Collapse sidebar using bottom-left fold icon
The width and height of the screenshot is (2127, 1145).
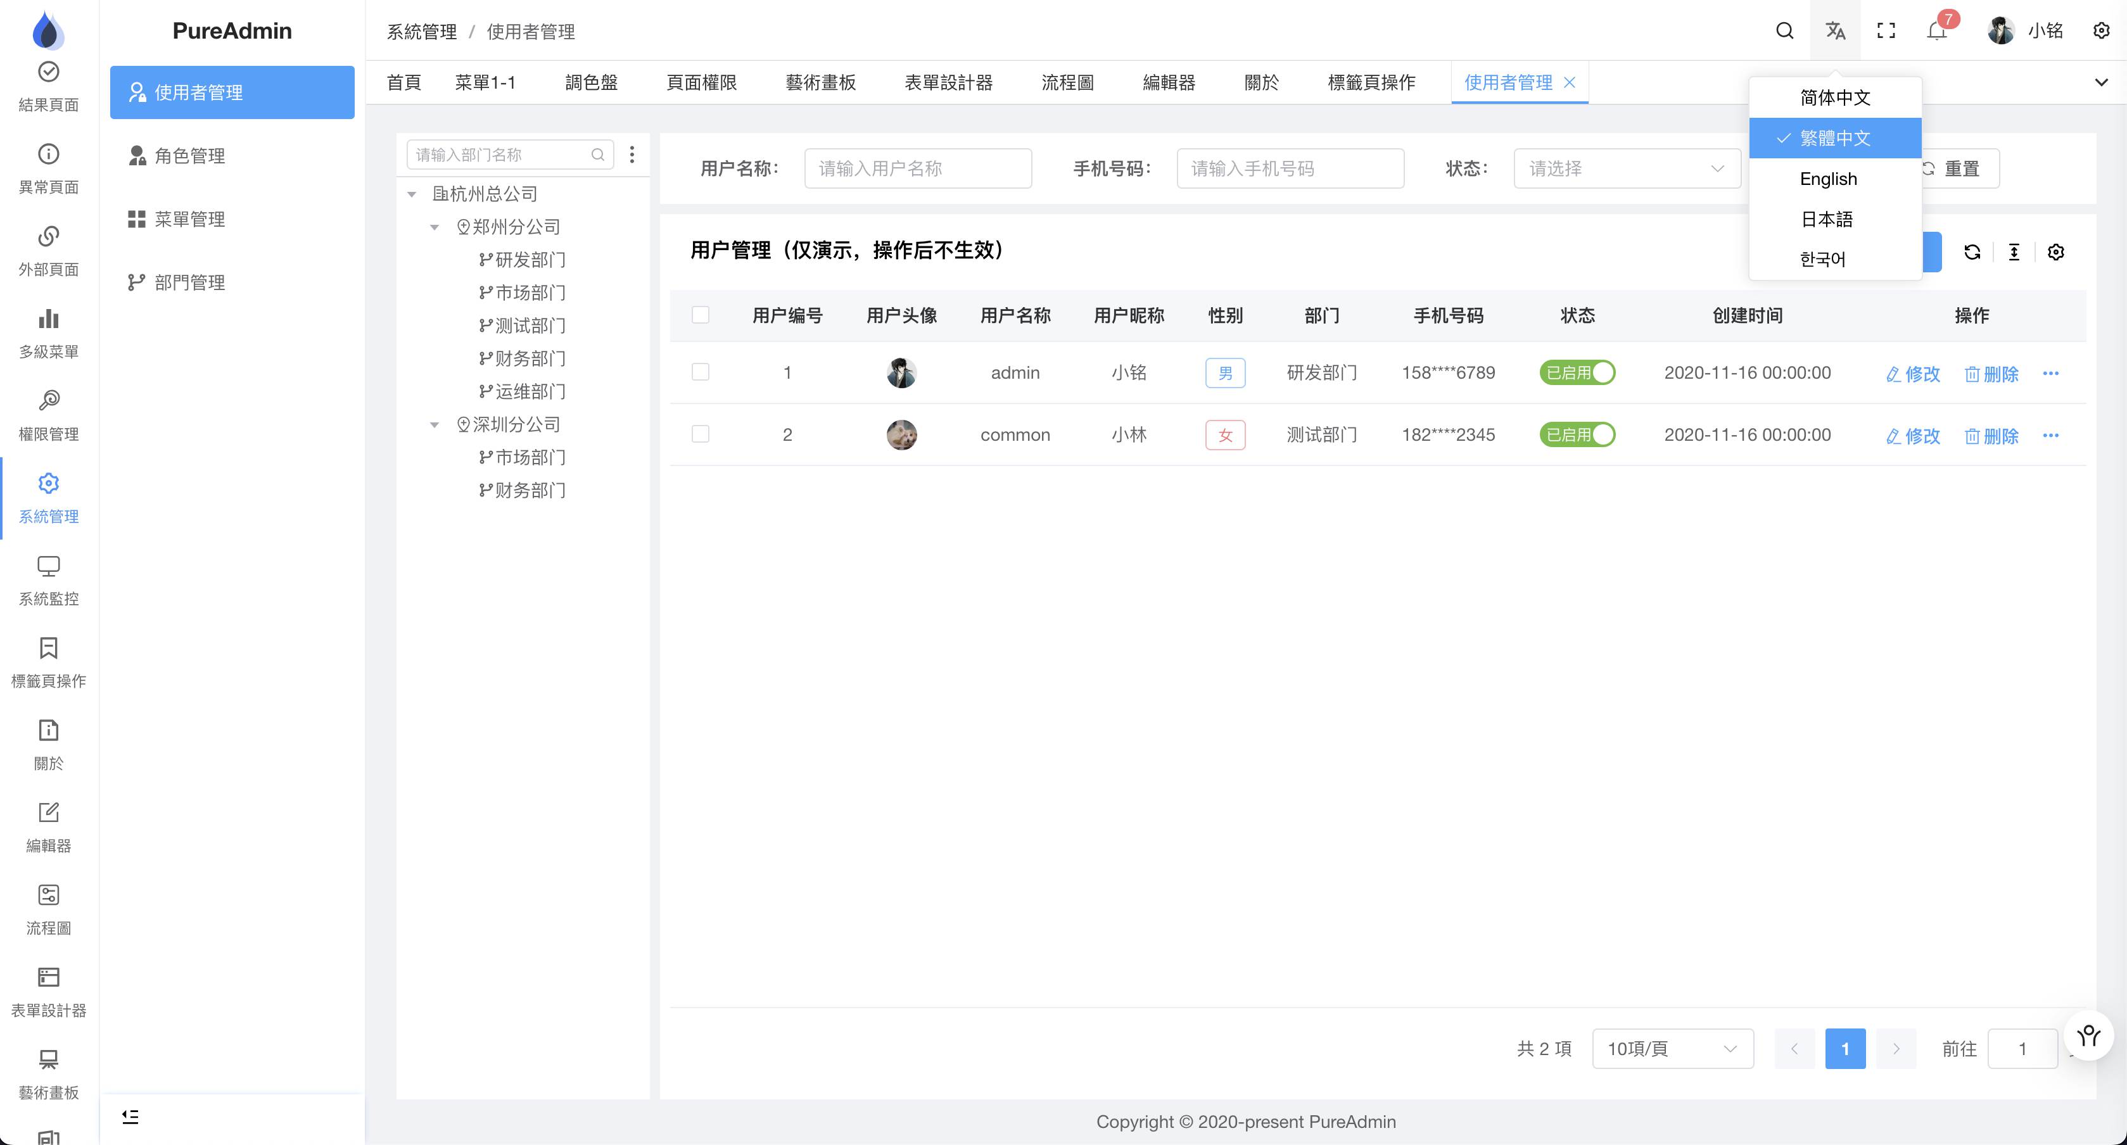(x=130, y=1116)
